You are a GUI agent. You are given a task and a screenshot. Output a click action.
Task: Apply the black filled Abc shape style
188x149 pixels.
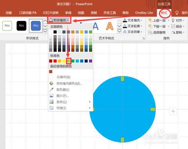coord(21,26)
